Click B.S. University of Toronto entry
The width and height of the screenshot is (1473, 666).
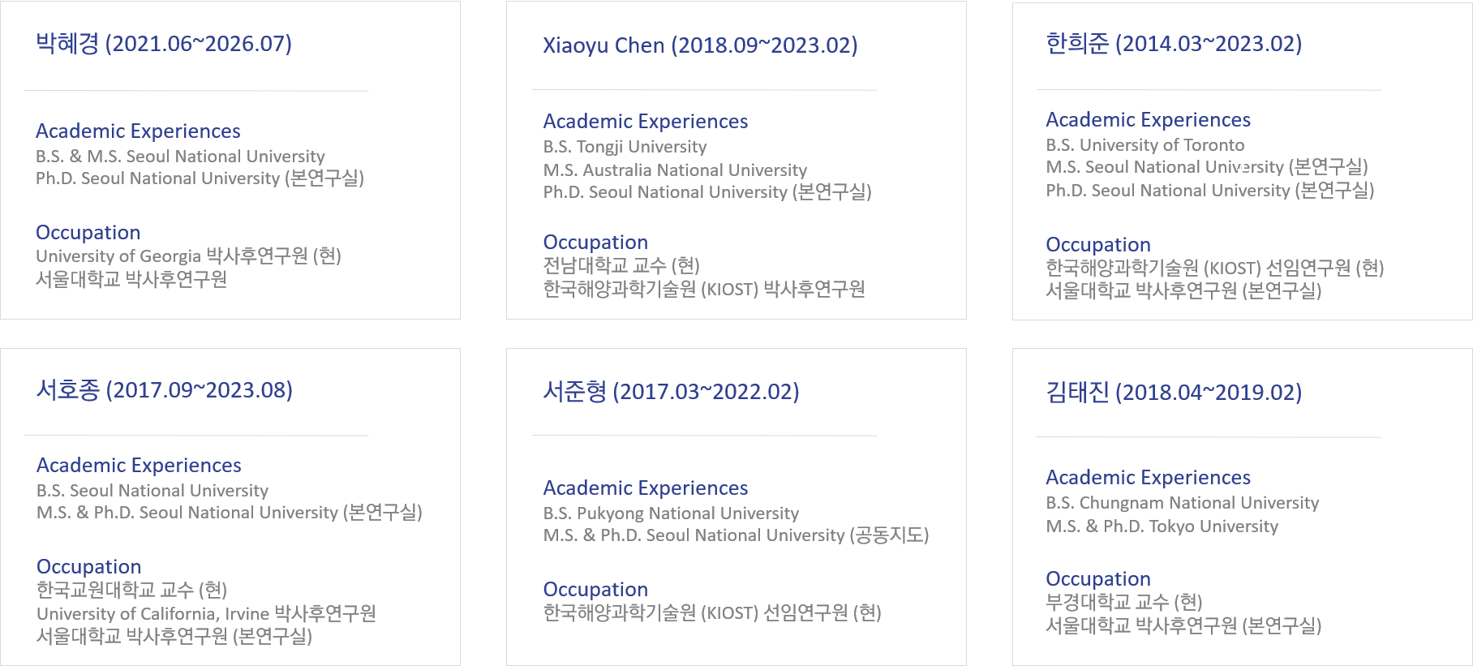(x=1144, y=145)
